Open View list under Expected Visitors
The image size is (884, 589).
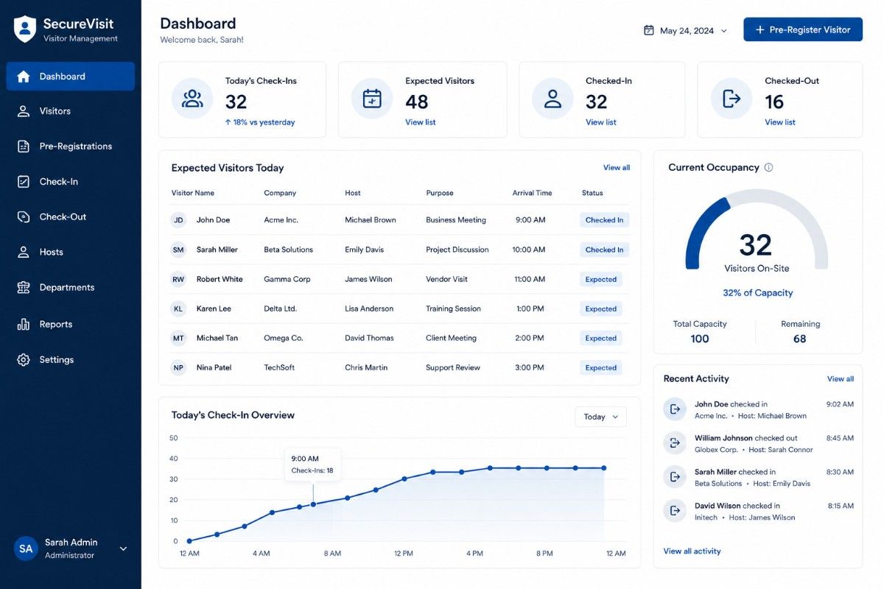(x=420, y=122)
